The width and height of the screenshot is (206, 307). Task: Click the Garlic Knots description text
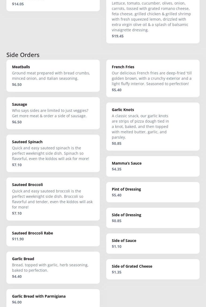point(140,126)
